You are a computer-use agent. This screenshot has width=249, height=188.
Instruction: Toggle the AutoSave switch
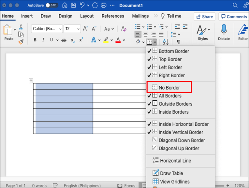(52, 5)
